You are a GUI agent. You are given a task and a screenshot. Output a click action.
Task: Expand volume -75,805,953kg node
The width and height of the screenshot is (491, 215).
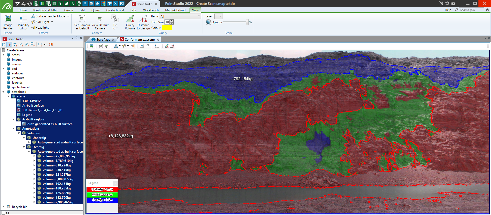point(34,156)
